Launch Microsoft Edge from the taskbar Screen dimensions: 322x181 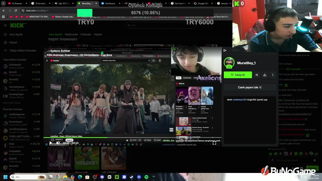[80, 177]
